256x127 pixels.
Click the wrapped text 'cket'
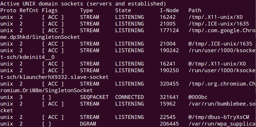click(x=7, y=110)
